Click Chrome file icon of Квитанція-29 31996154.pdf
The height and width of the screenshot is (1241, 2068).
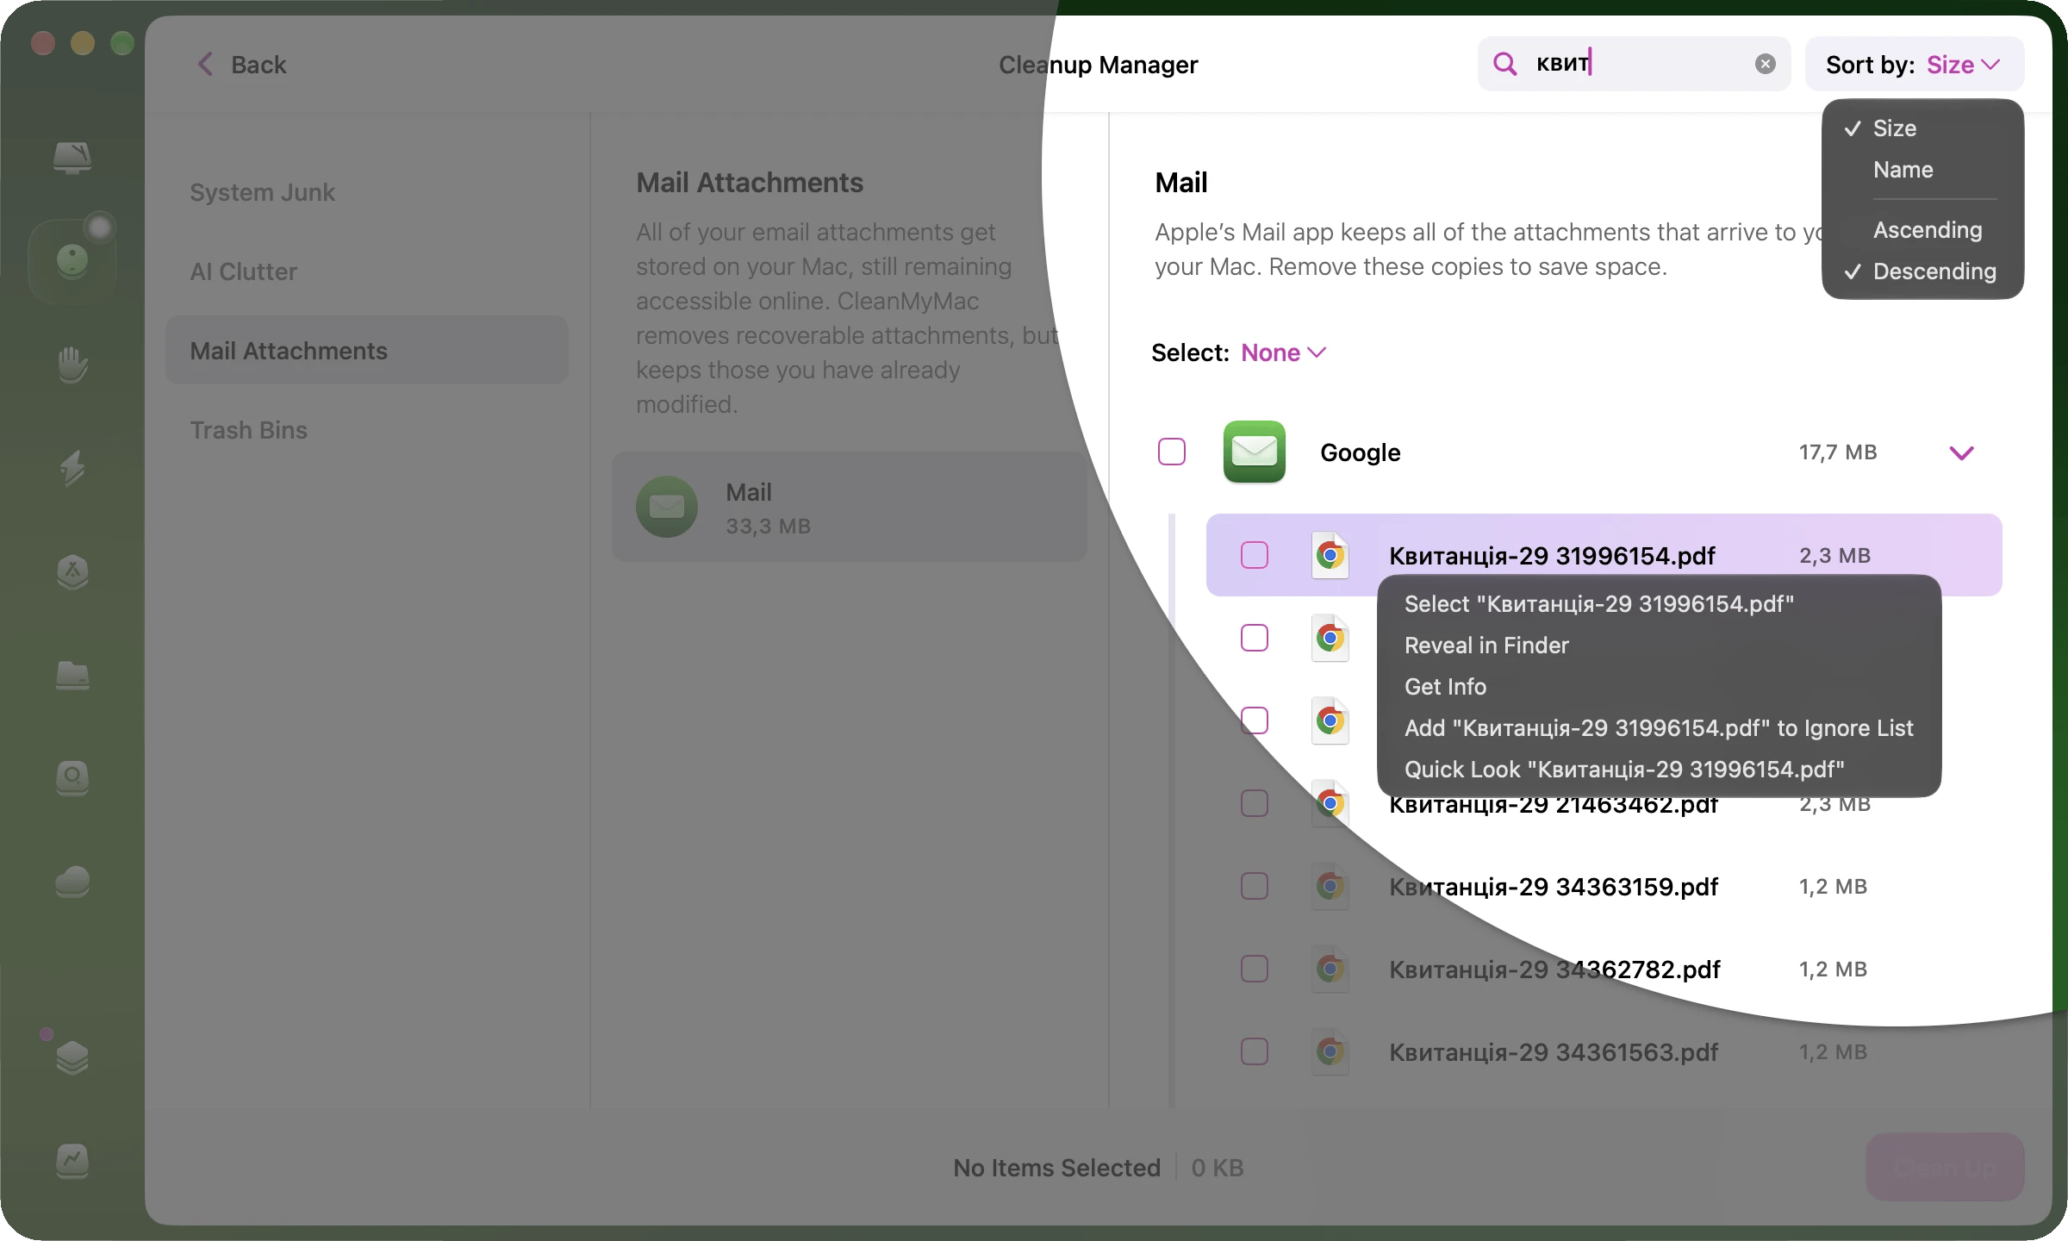[x=1330, y=556]
